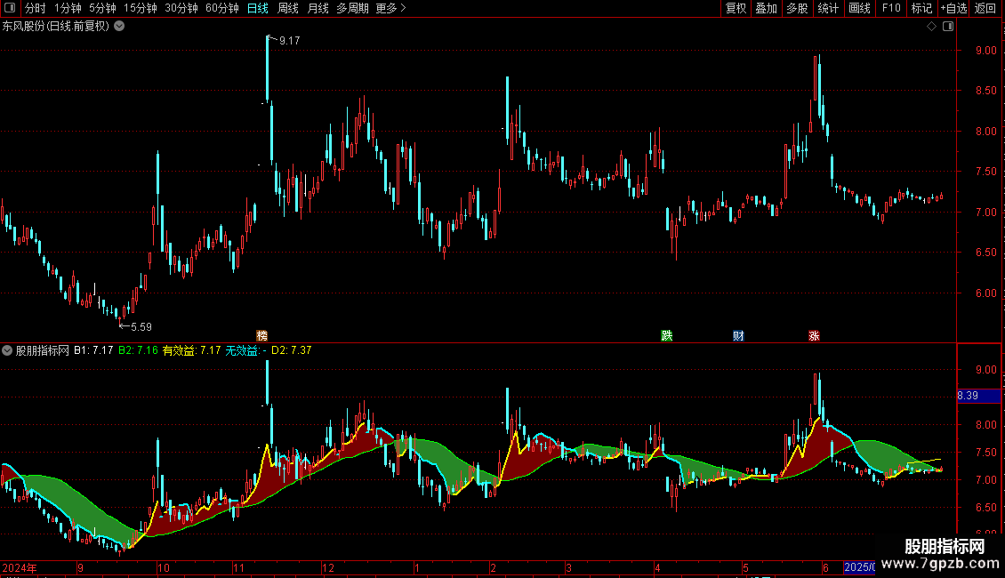Image resolution: width=1005 pixels, height=578 pixels.
Task: Open the indicator dropdown beside 股朋指标网
Action: pos(7,350)
